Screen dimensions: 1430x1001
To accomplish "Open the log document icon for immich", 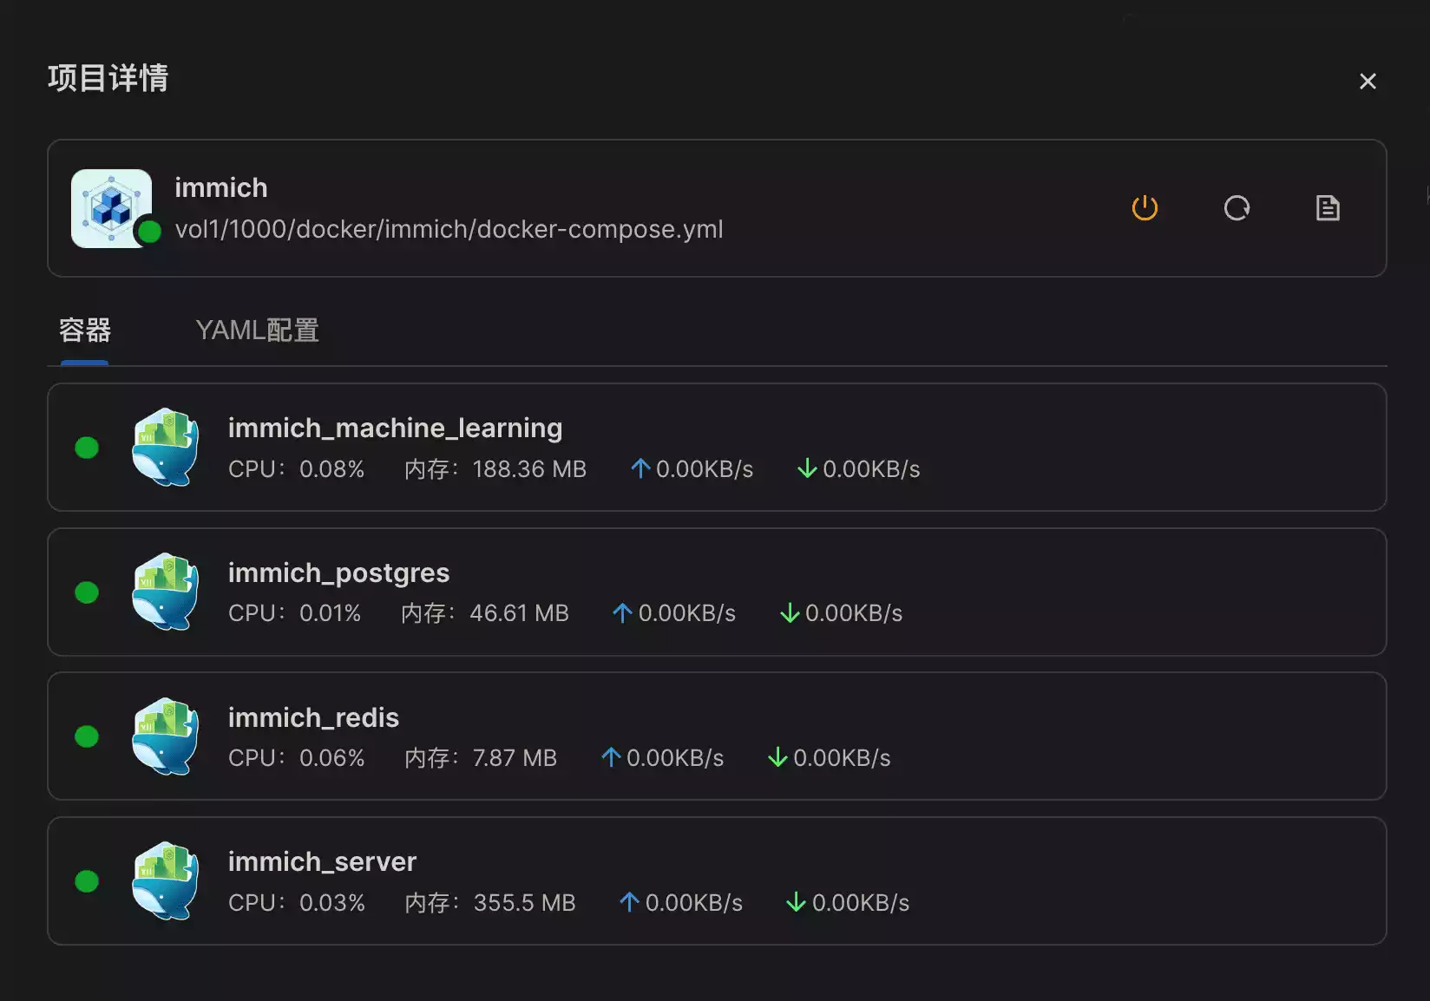I will pyautogui.click(x=1328, y=208).
